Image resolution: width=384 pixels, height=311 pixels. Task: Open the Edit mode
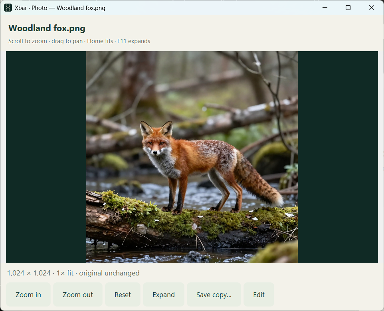tap(259, 294)
